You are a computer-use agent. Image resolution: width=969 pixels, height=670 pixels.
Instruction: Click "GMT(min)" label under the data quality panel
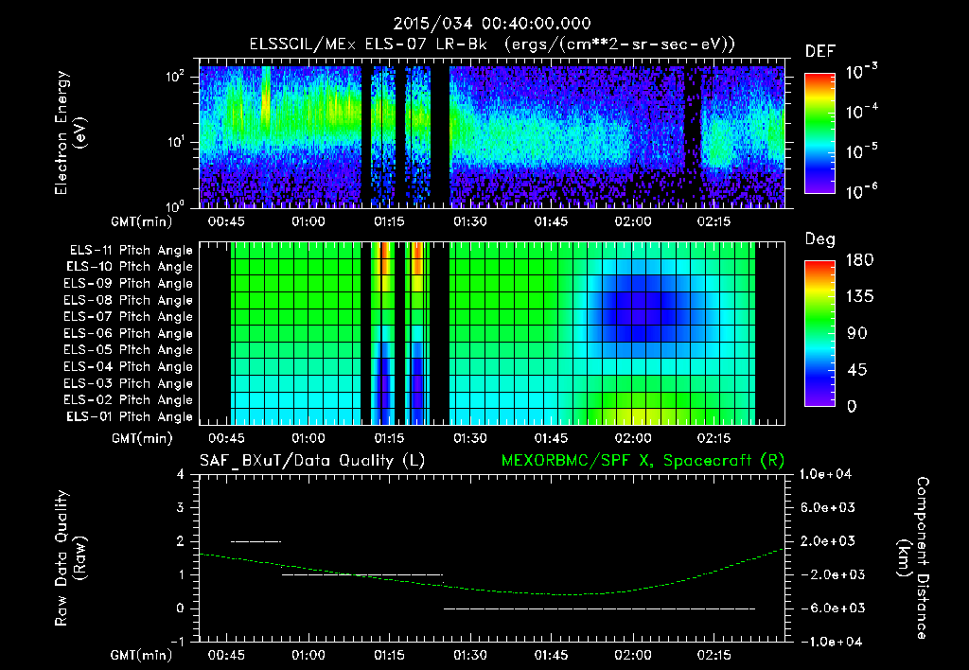(x=141, y=655)
